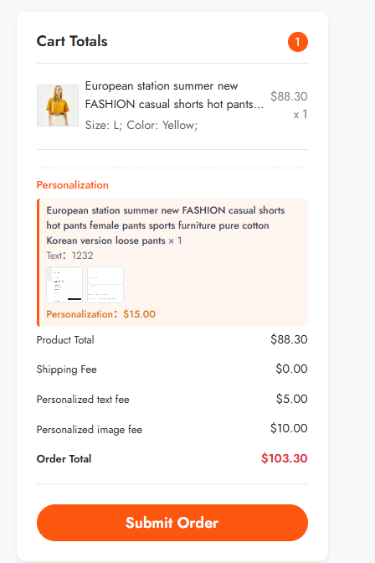Click the personalization text value 1232
This screenshot has height=563, width=375.
point(83,256)
